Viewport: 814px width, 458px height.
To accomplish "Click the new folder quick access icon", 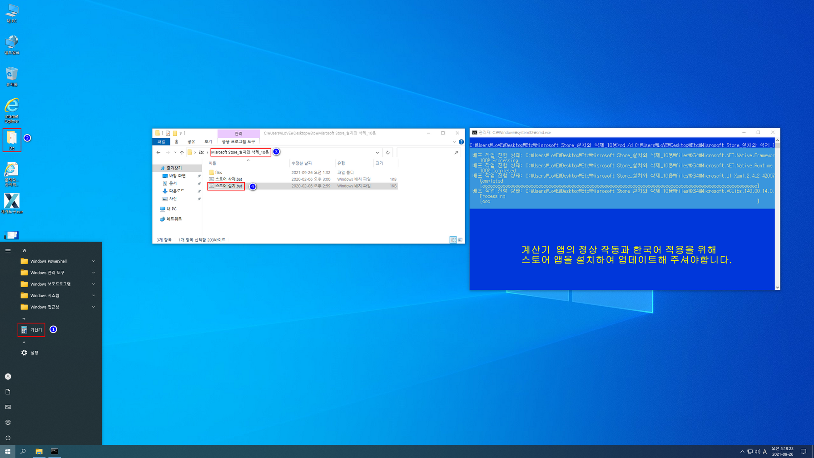I will pos(174,133).
